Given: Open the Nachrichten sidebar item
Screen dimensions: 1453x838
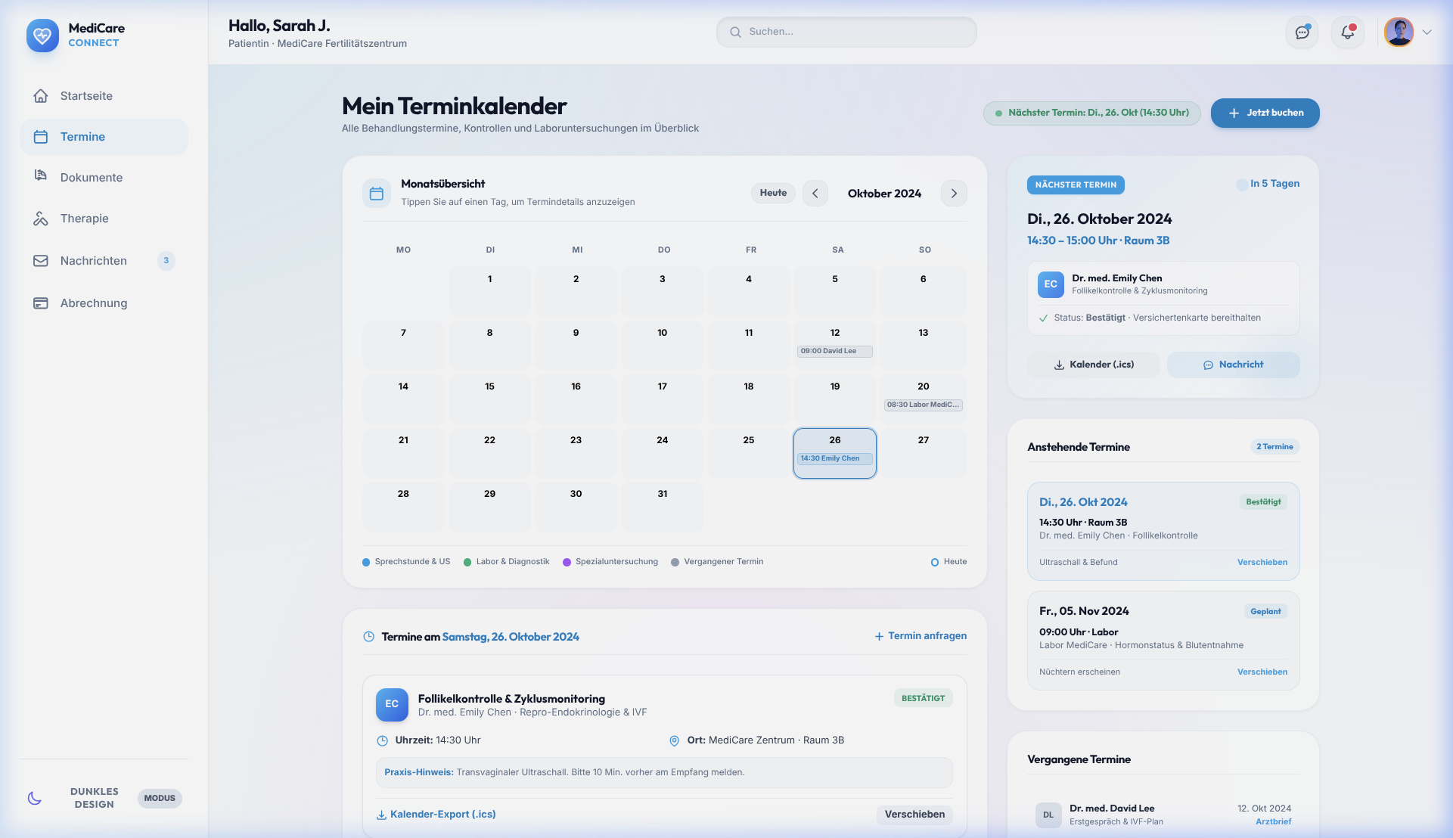Looking at the screenshot, I should coord(104,261).
